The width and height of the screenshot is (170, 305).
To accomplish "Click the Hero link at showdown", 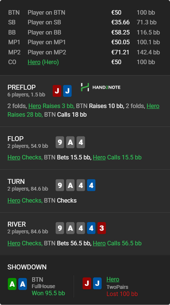I will coord(113,279).
